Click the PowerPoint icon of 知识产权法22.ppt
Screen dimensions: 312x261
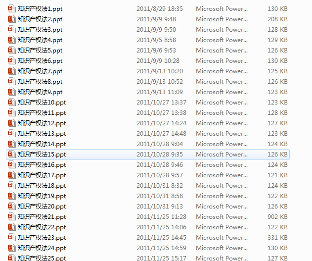click(12, 227)
